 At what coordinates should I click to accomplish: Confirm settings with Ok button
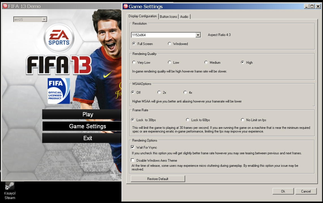tap(283, 191)
